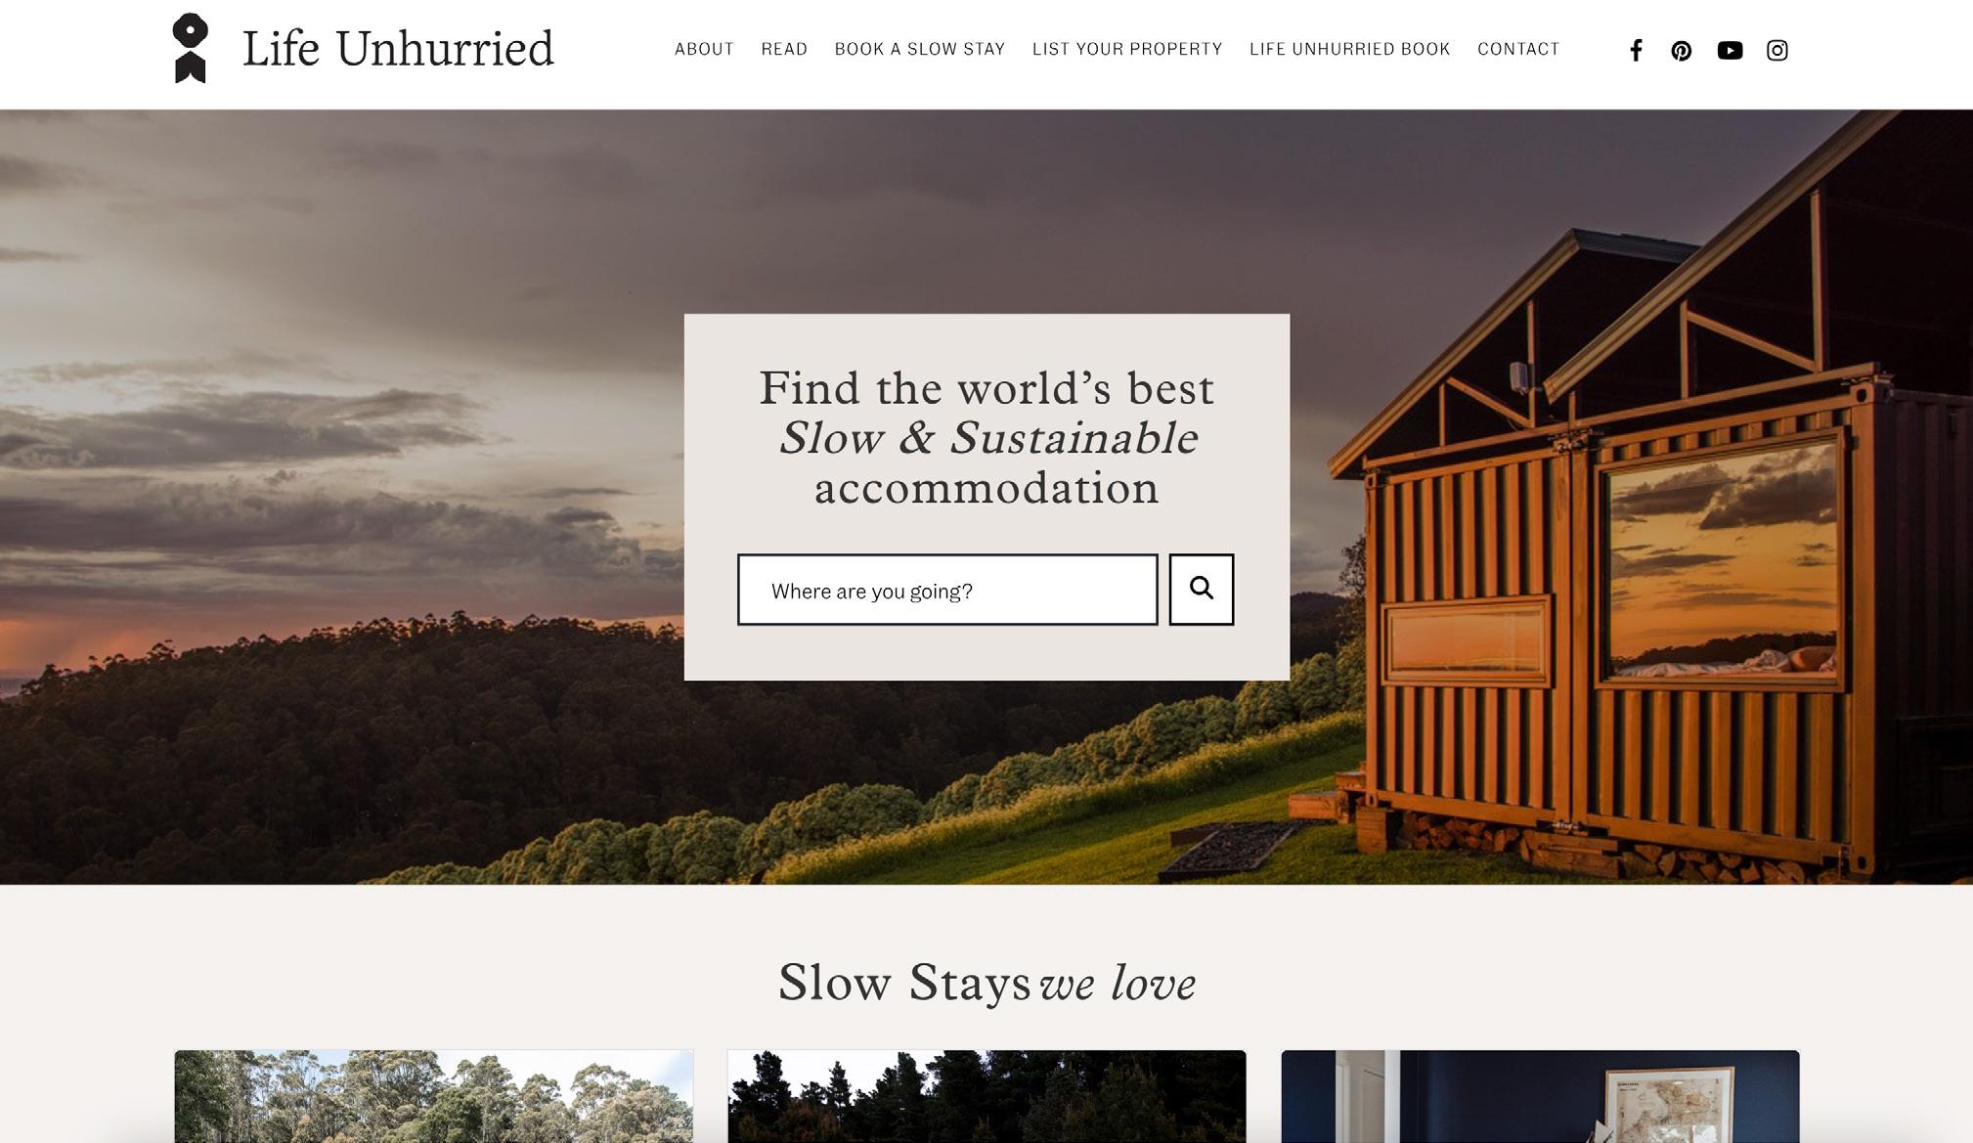The image size is (1973, 1143).
Task: Click the Slow & Sustainable headline text
Action: tap(987, 438)
